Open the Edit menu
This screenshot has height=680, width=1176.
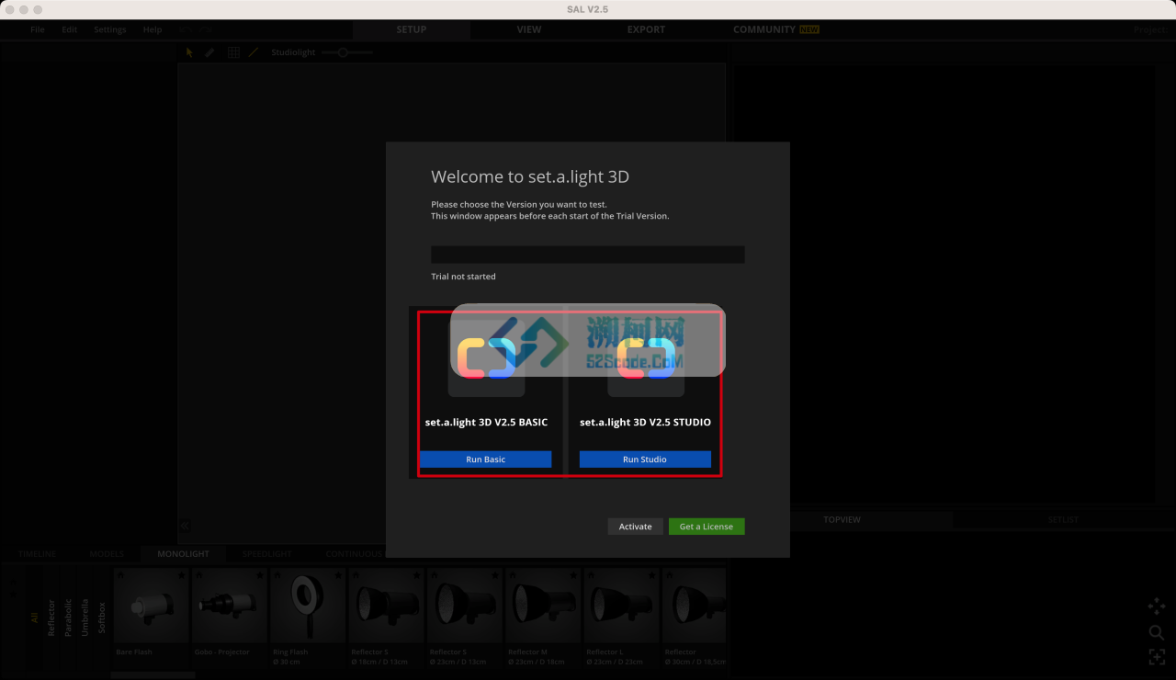click(70, 29)
